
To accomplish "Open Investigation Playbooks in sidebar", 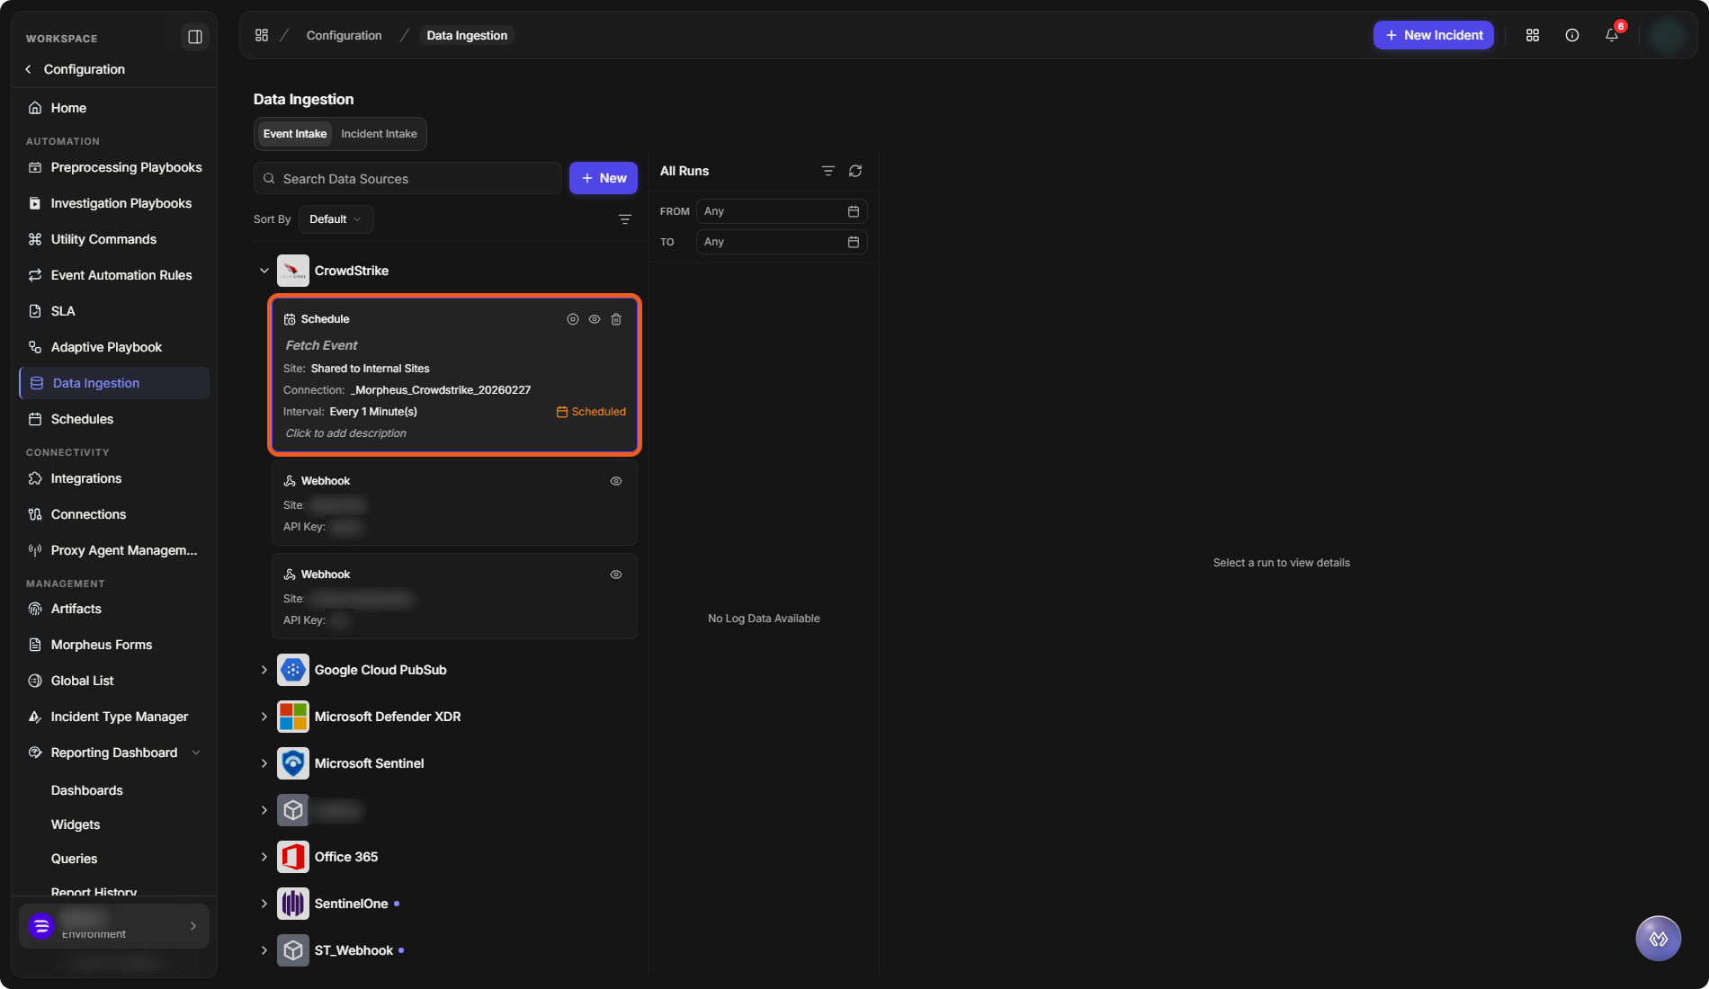I will [113, 203].
